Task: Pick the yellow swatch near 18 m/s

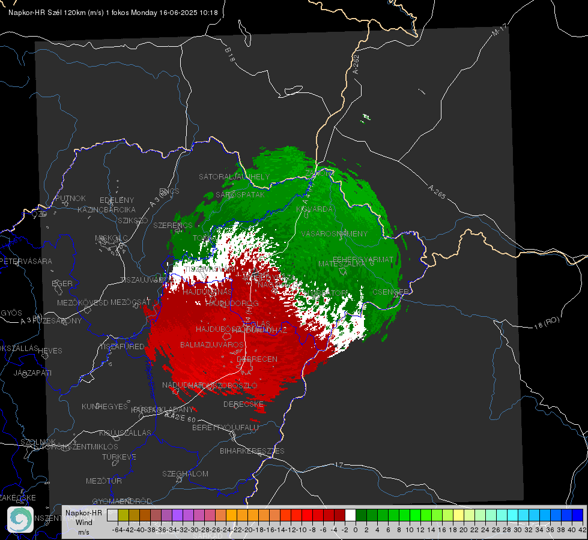Action: [458, 515]
